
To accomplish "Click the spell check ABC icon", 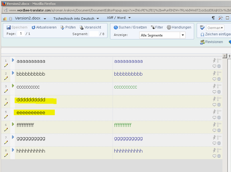I will tap(202, 27).
